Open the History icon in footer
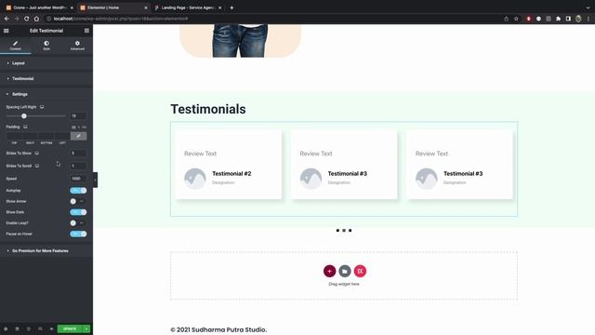Viewport: 595px width, 335px height. [29, 328]
